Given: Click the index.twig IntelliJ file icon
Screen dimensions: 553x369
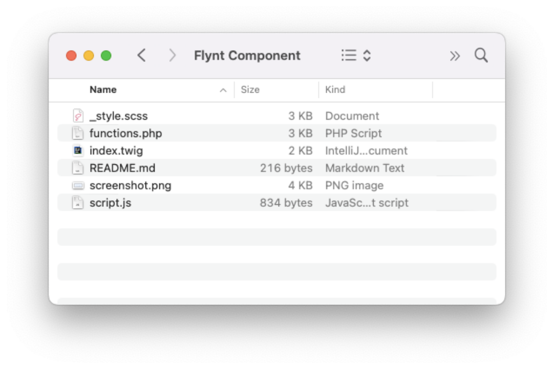Looking at the screenshot, I should point(78,150).
